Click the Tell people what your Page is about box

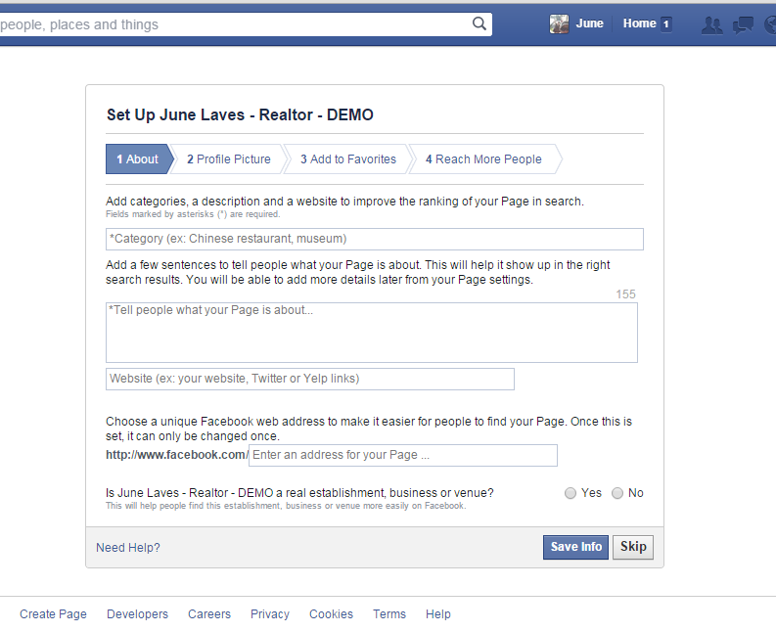click(372, 333)
